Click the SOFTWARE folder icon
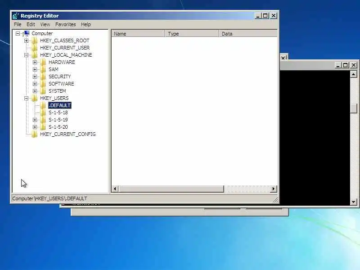Viewport: 360px width, 270px height. (x=43, y=84)
